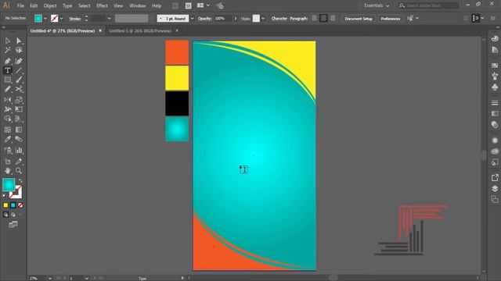Open the Paragraph panel link
The height and width of the screenshot is (281, 501).
298,19
